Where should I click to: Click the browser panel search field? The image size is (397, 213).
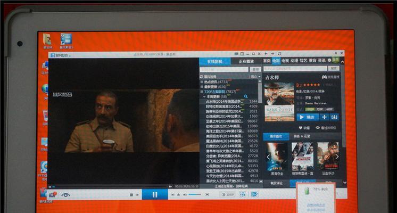click(x=295, y=68)
